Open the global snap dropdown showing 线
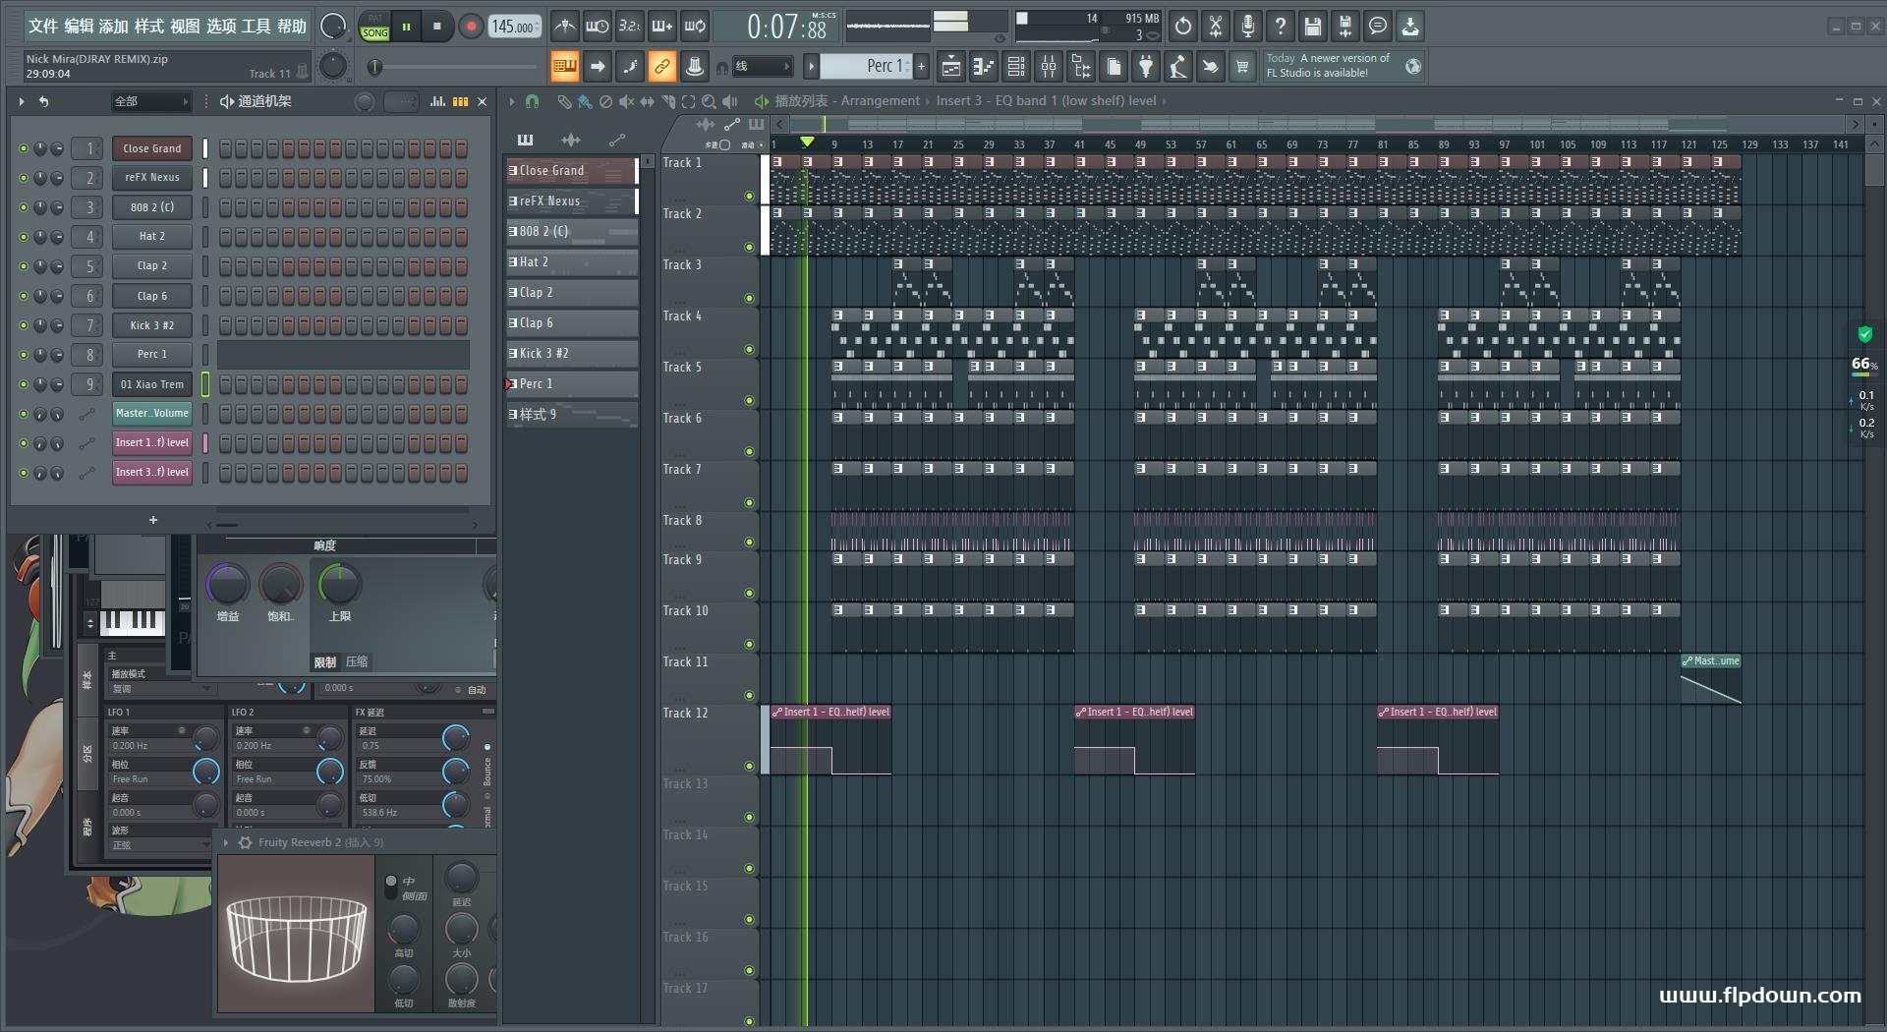 point(763,67)
